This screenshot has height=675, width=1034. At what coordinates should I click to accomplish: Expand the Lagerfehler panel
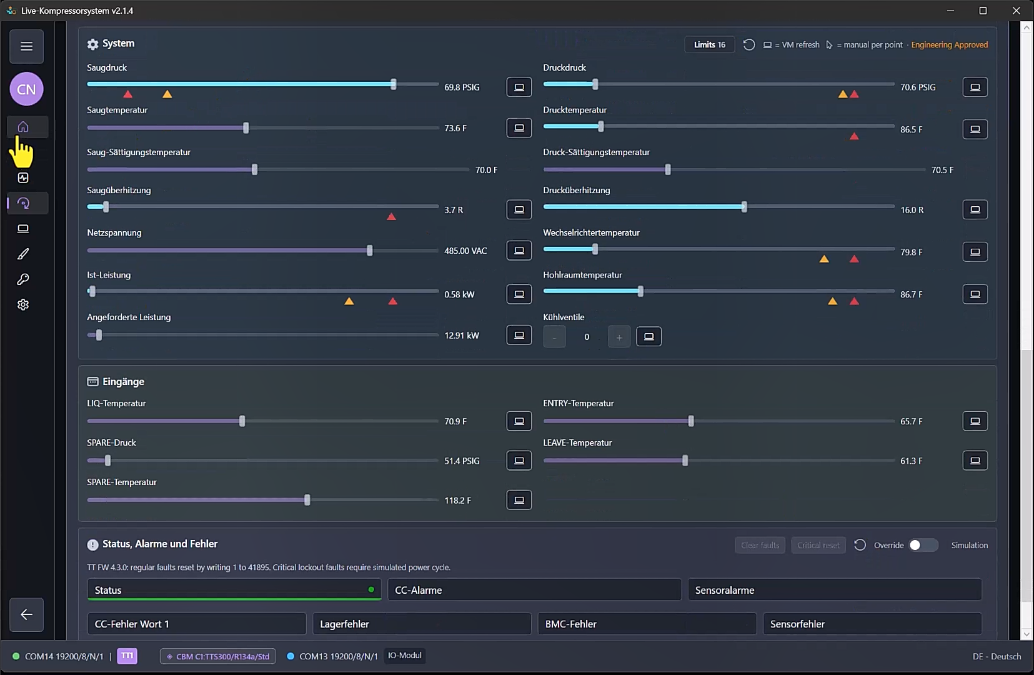pyautogui.click(x=422, y=624)
